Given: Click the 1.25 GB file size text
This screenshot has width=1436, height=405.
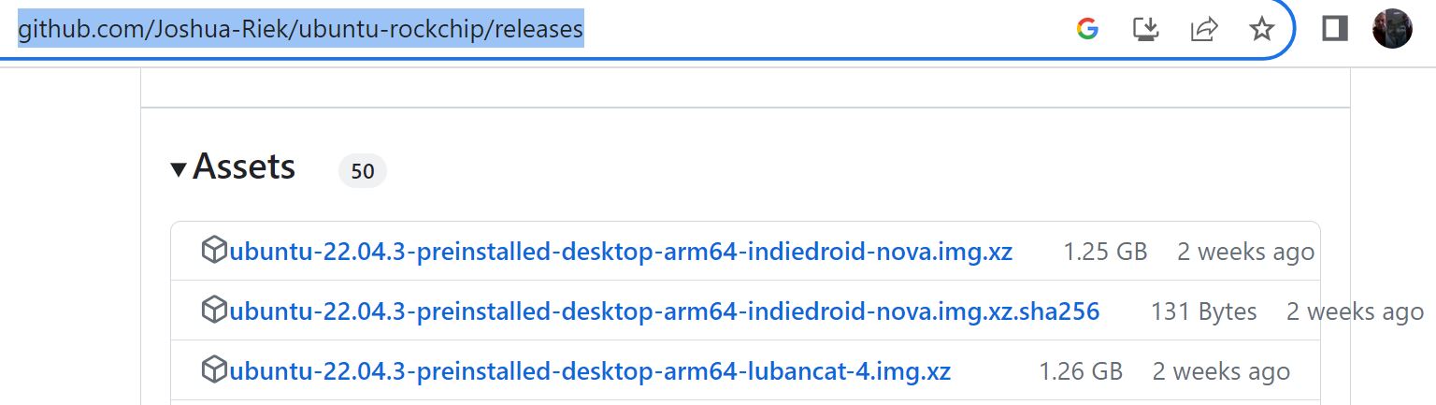Looking at the screenshot, I should (x=1105, y=252).
